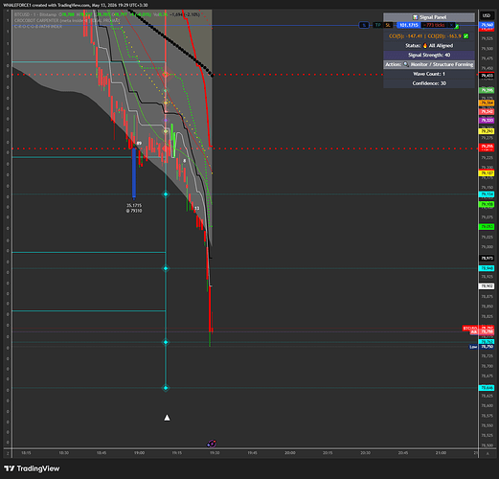Click the 21:00 time axis label
The width and height of the screenshot is (499, 479).
click(441, 453)
